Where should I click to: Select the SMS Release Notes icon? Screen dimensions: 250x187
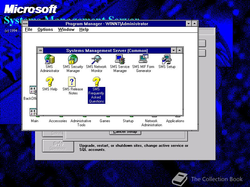(x=72, y=82)
